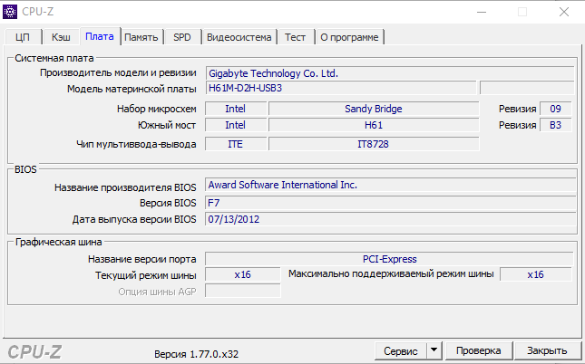Open the SPD tab
585x364 pixels.
(182, 37)
